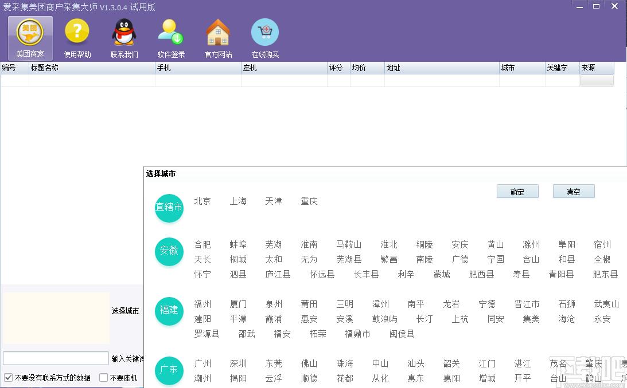Select city 深圳

(238, 363)
